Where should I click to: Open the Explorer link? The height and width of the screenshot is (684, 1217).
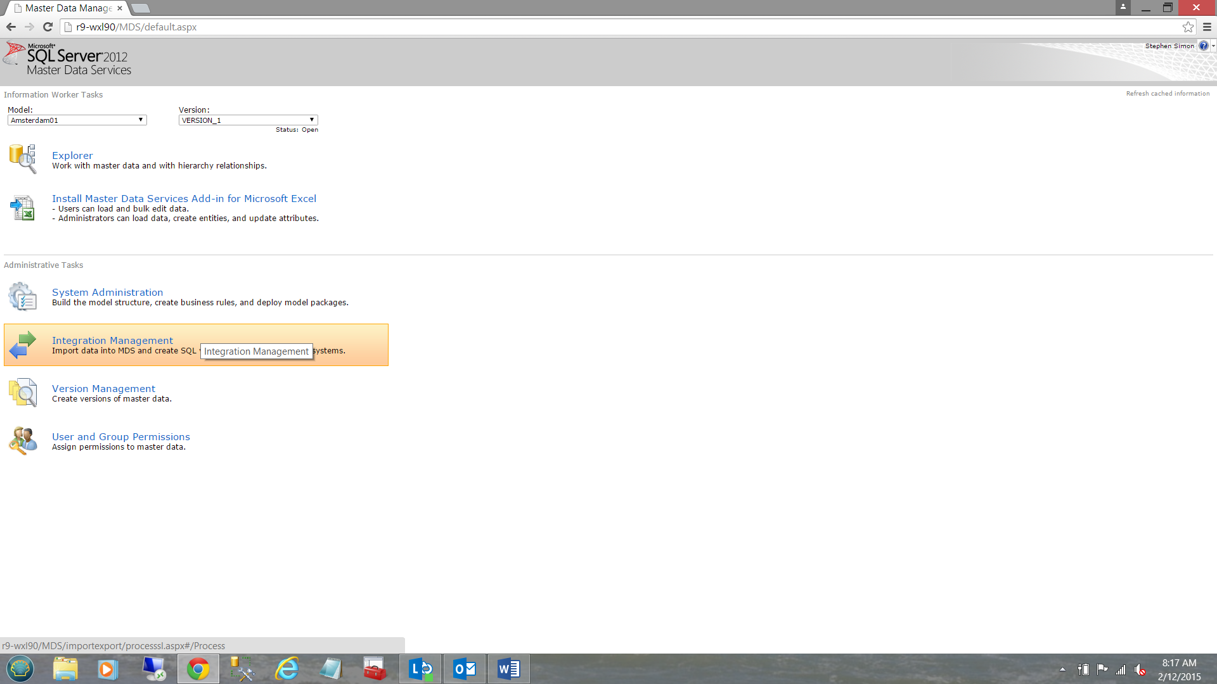coord(72,155)
